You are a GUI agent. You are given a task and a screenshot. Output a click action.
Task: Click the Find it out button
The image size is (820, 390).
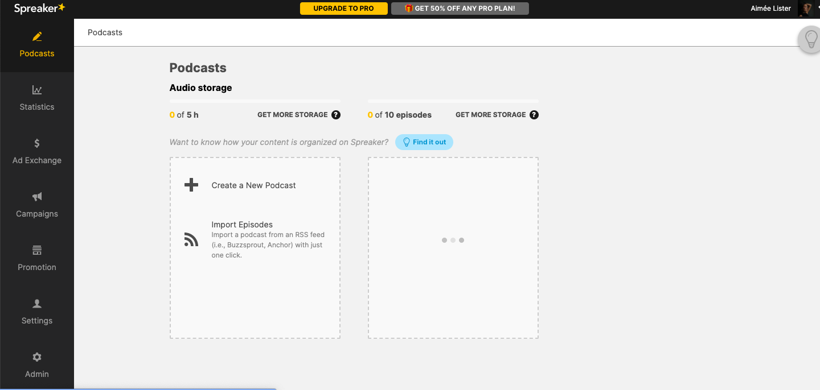[424, 142]
